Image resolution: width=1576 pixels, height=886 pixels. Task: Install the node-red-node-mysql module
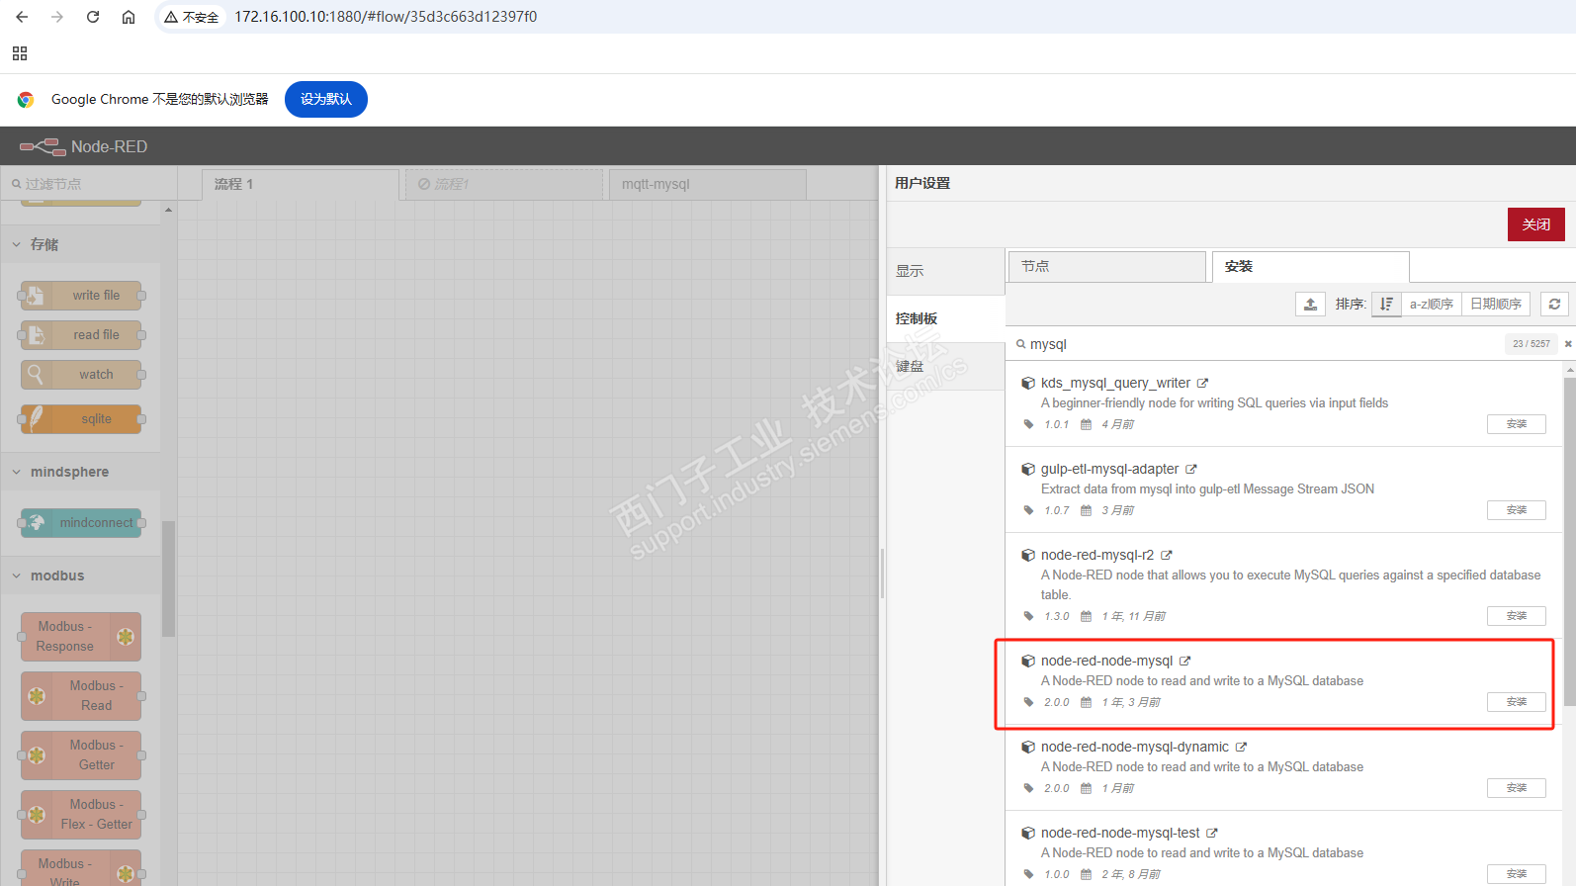click(1517, 702)
